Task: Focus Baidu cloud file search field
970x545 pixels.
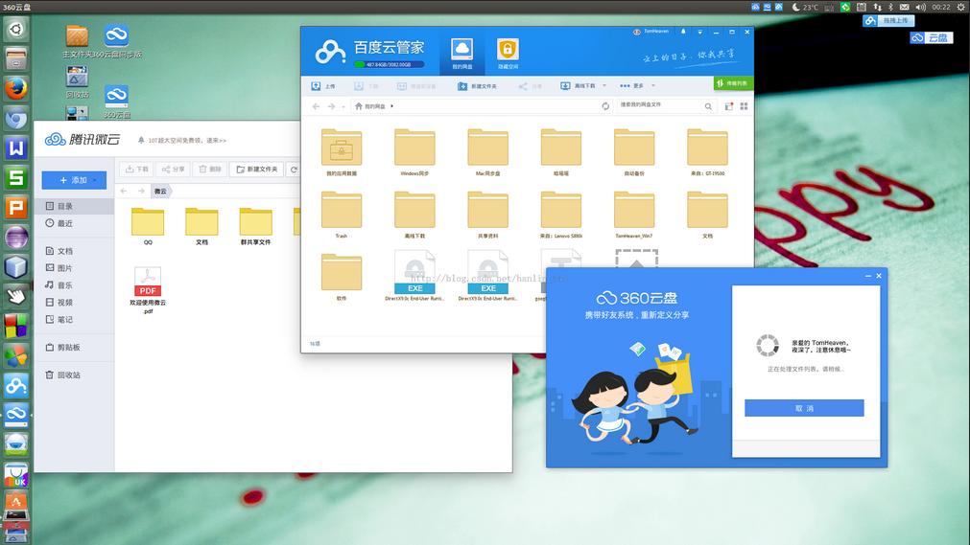Action: click(x=659, y=105)
